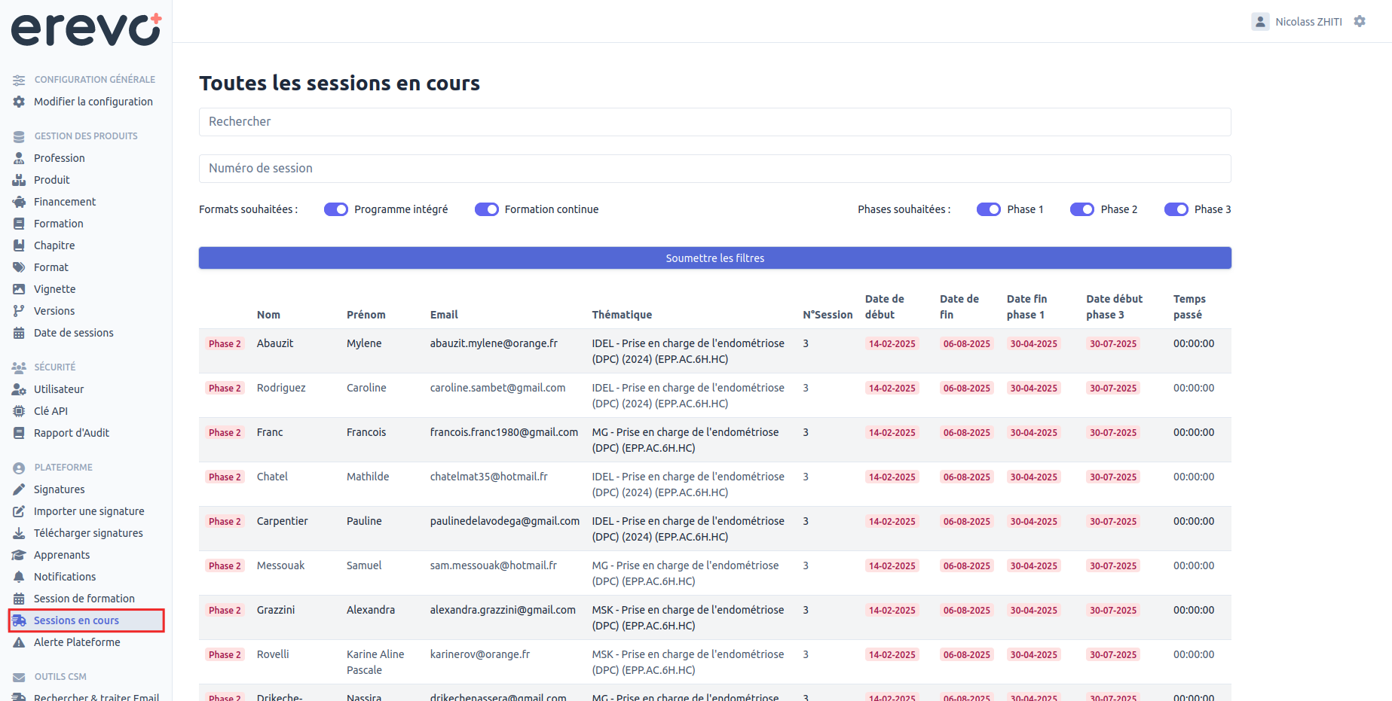
Task: Open the Profession sidebar icon
Action: click(19, 158)
